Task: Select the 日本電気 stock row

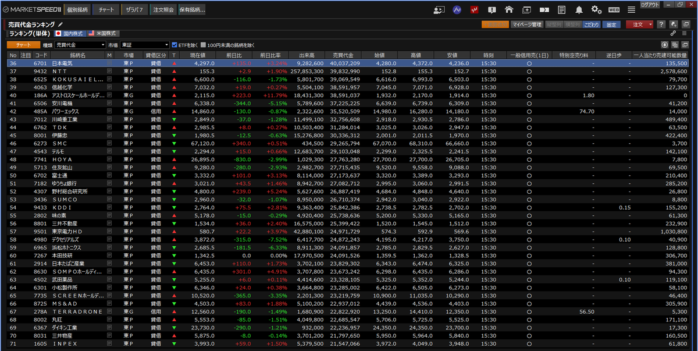Action: 349,63
